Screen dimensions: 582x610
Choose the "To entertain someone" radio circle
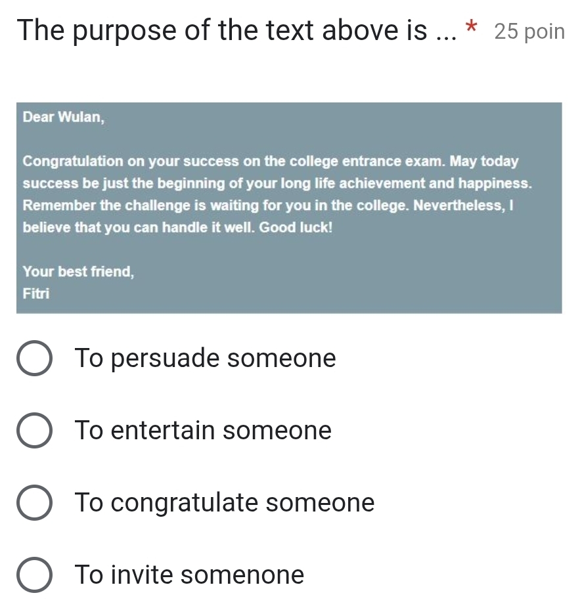34,430
